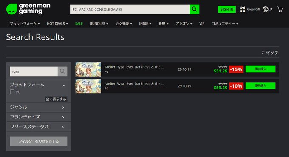Open the INDIE dropdown menu
289x157 pixels.
145,24
